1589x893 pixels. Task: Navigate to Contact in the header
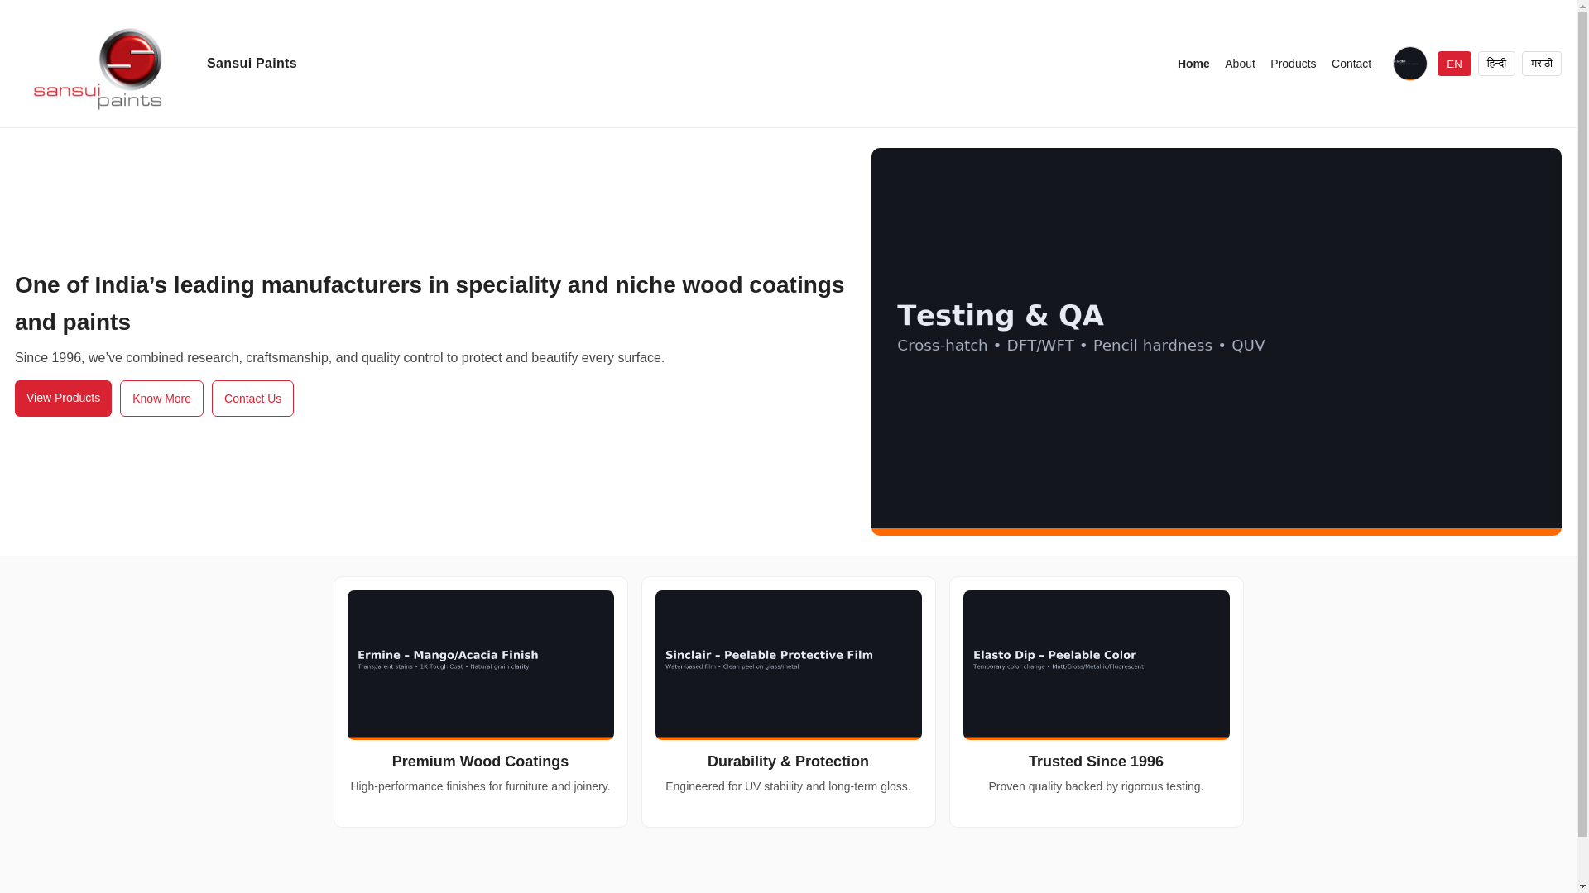[1351, 64]
